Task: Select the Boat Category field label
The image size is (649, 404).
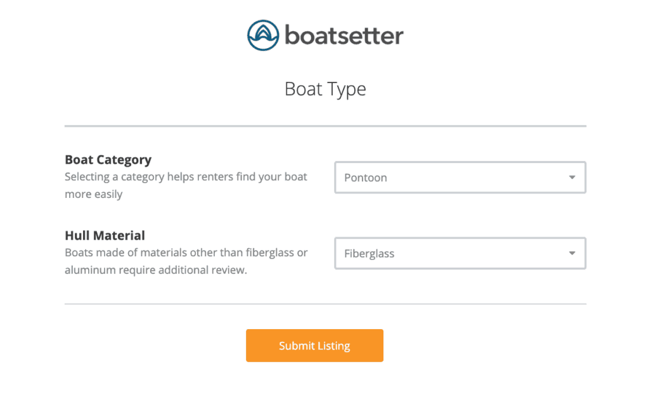Action: click(108, 159)
